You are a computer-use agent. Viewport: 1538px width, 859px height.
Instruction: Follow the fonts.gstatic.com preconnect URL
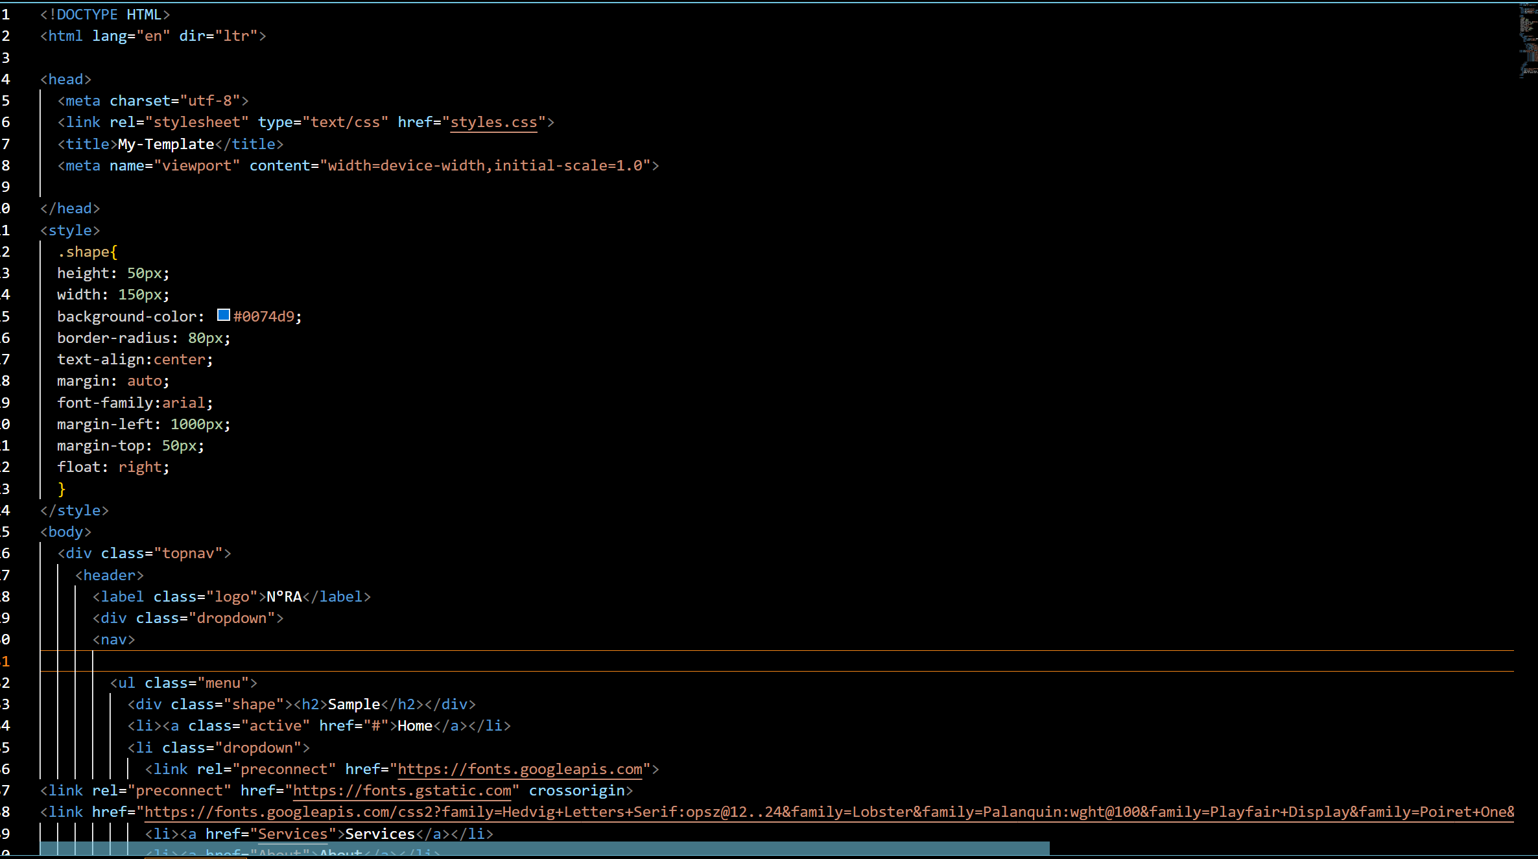[x=402, y=791]
